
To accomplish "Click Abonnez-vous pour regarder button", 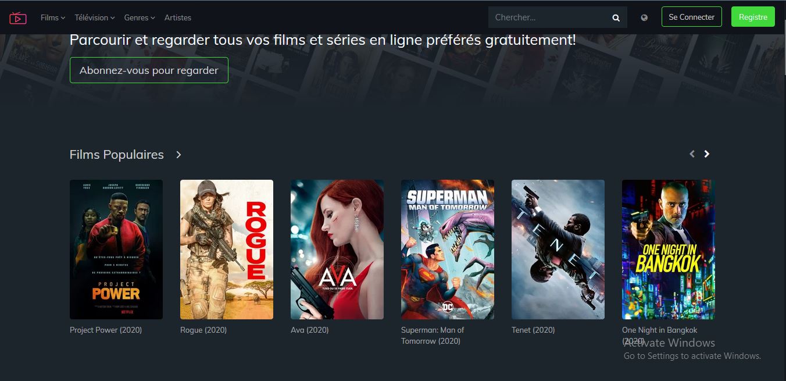I will (x=149, y=70).
